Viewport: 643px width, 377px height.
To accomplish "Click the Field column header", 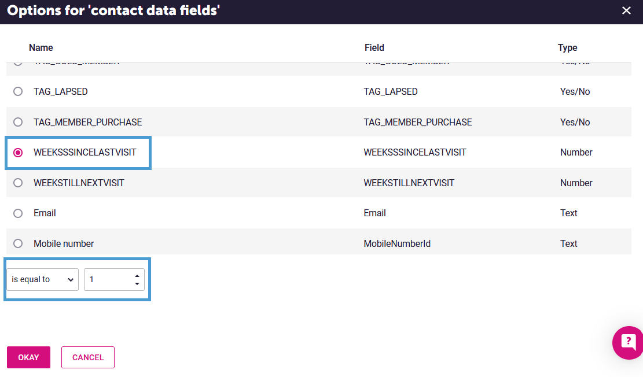I will (x=374, y=47).
